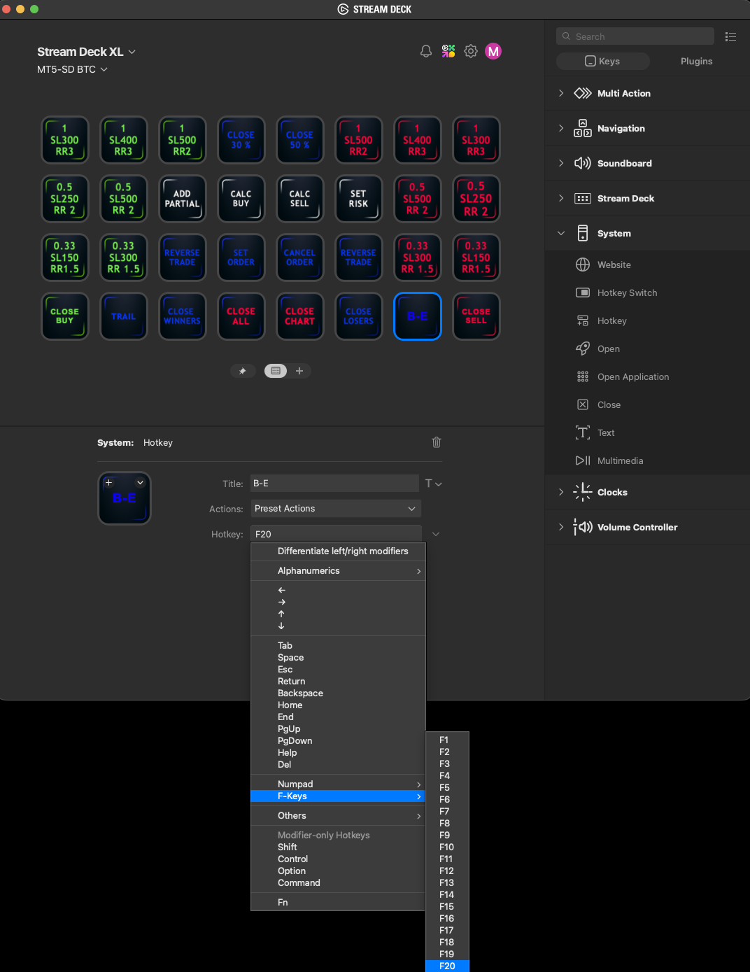Collapse the System category

(560, 233)
